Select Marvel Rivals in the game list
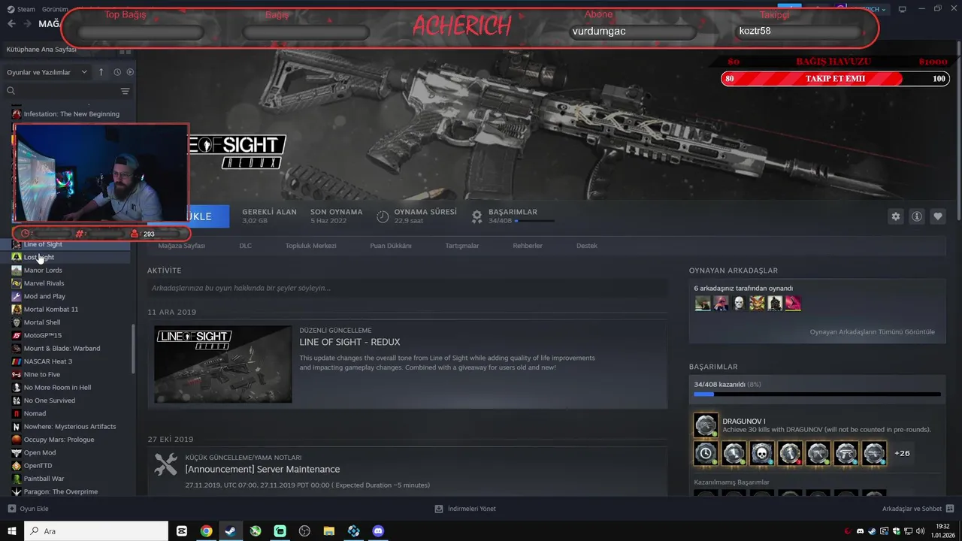Image resolution: width=962 pixels, height=541 pixels. pyautogui.click(x=44, y=283)
